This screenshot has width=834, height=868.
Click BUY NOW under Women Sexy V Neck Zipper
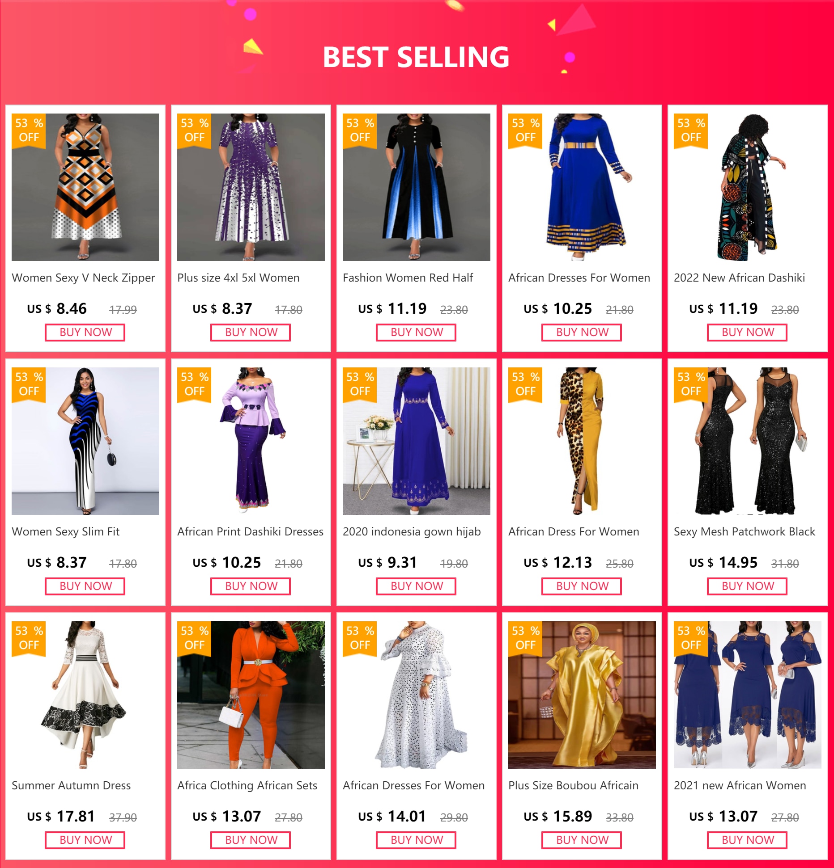point(85,333)
